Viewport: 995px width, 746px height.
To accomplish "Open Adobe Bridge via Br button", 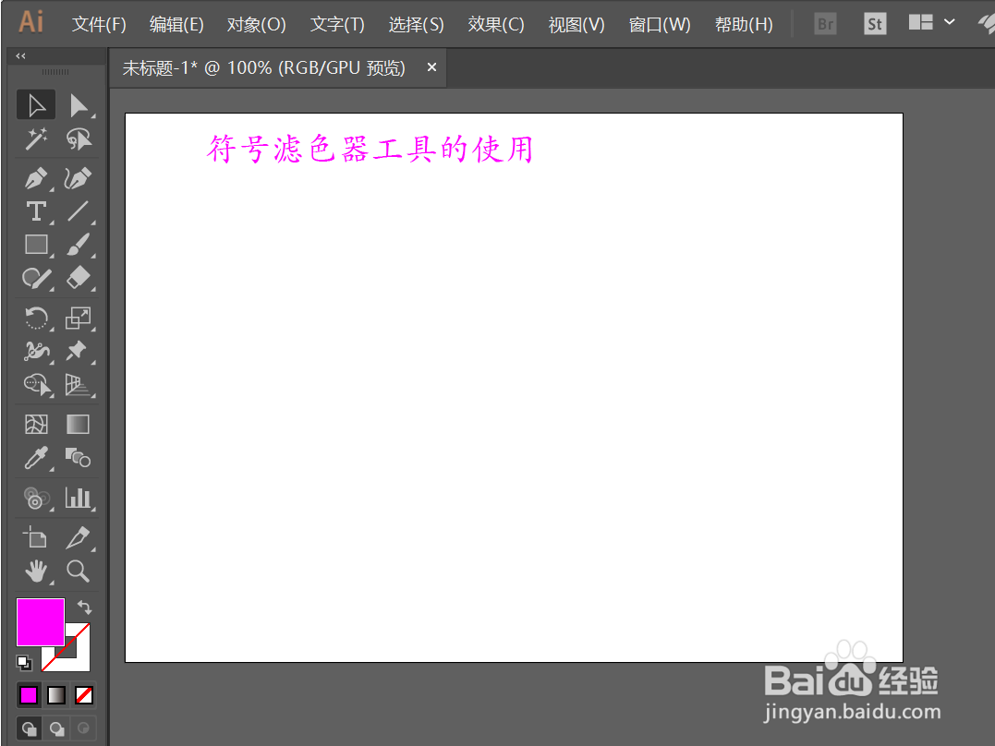I will coord(825,24).
